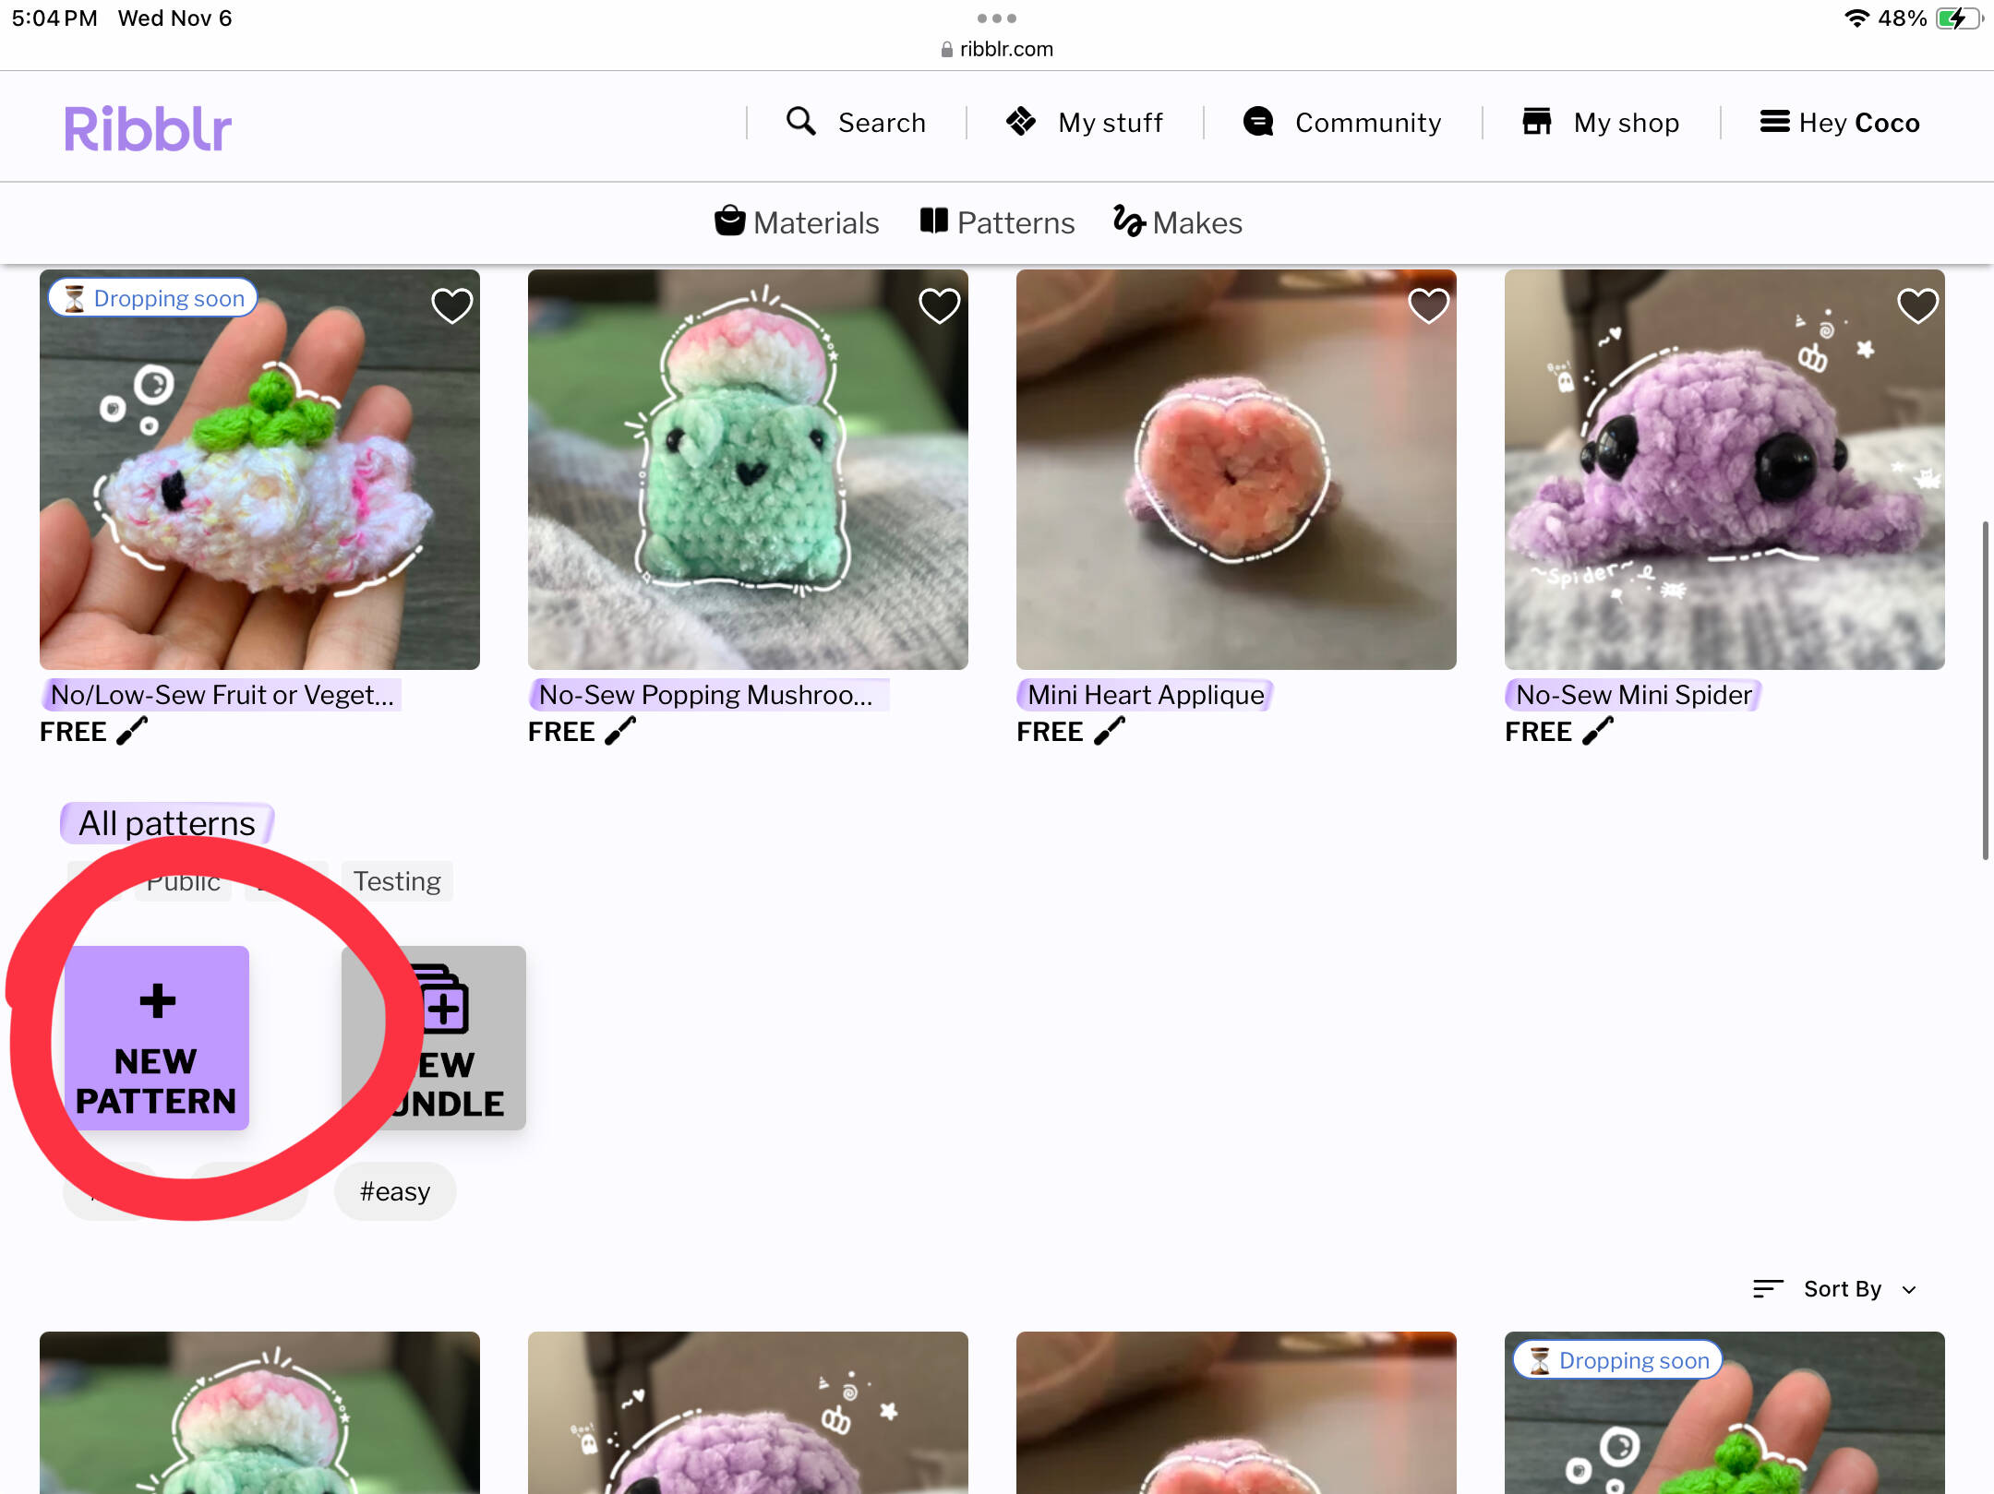
Task: Click the stacked-plus bundle icon
Action: coord(441,999)
